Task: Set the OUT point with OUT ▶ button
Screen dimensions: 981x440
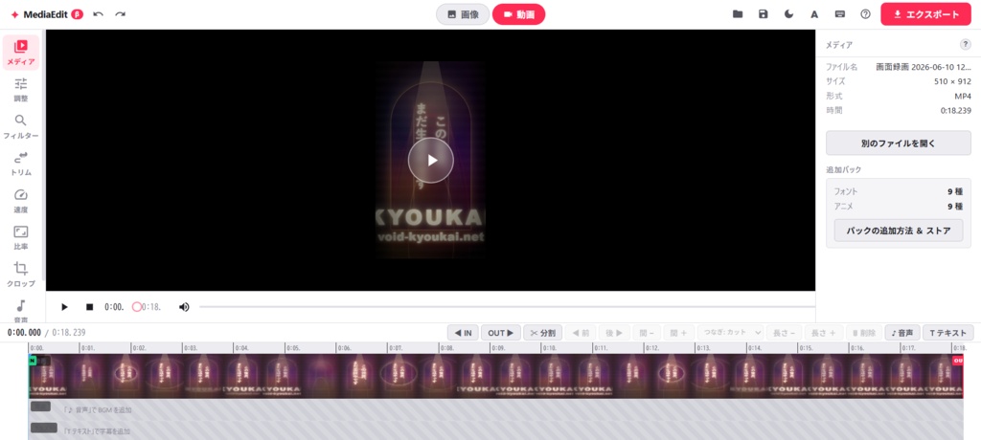Action: pyautogui.click(x=500, y=333)
